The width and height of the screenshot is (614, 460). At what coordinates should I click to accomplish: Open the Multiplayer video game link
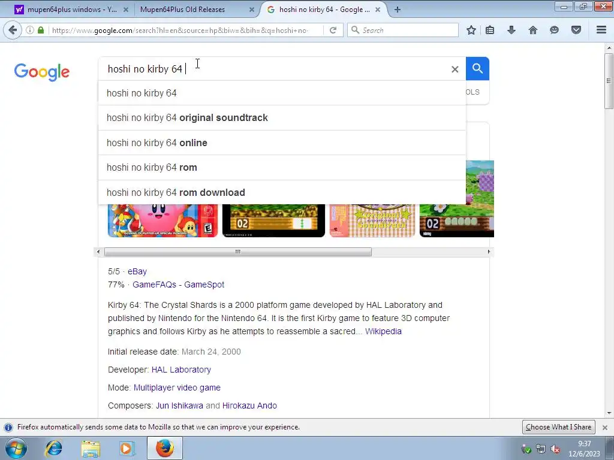click(x=177, y=388)
